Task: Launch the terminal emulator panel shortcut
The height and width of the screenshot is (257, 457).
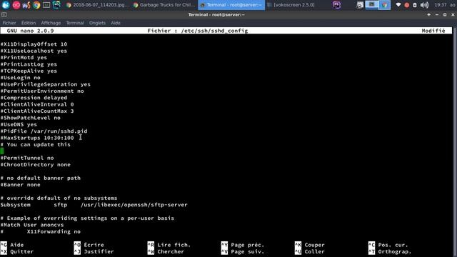Action: 46,5
